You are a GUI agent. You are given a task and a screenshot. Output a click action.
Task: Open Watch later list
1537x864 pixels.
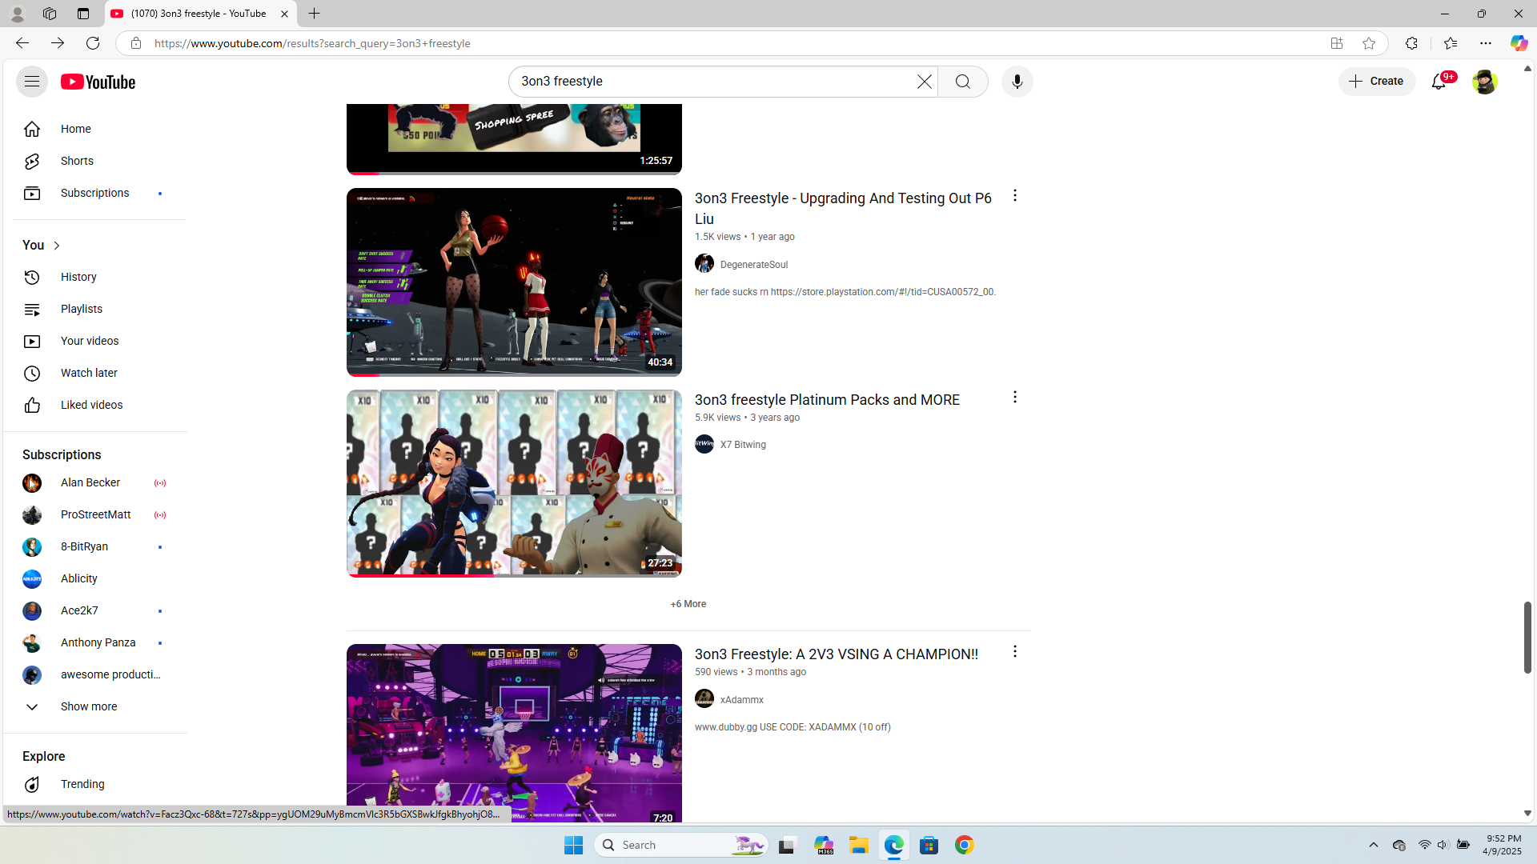[x=94, y=373]
